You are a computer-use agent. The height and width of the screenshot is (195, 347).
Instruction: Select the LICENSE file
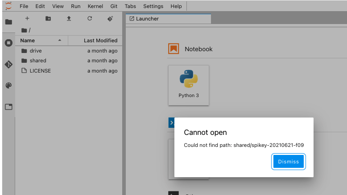[40, 71]
